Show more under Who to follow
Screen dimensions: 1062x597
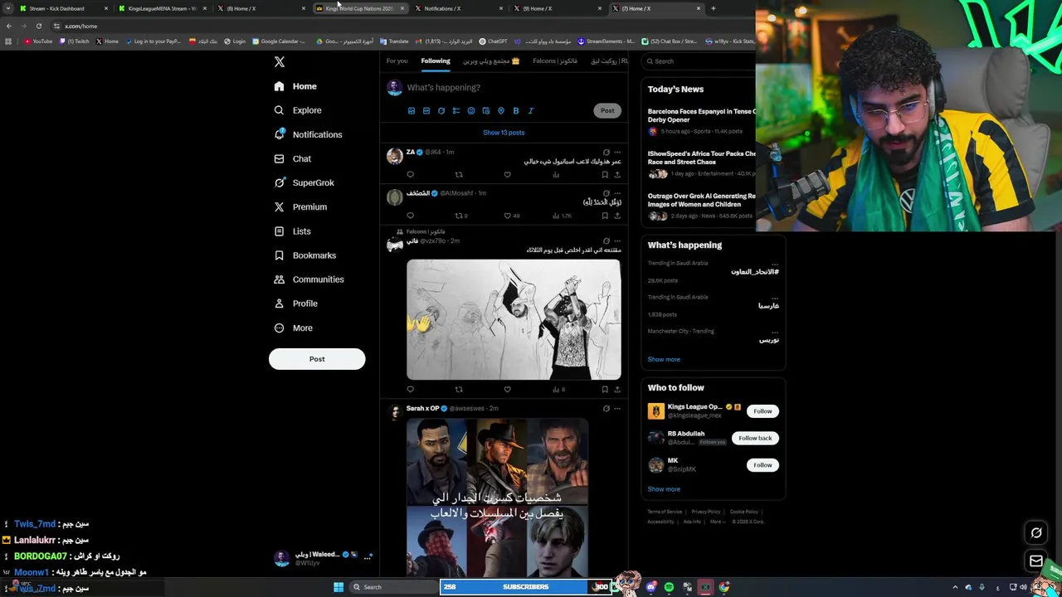pyautogui.click(x=664, y=489)
